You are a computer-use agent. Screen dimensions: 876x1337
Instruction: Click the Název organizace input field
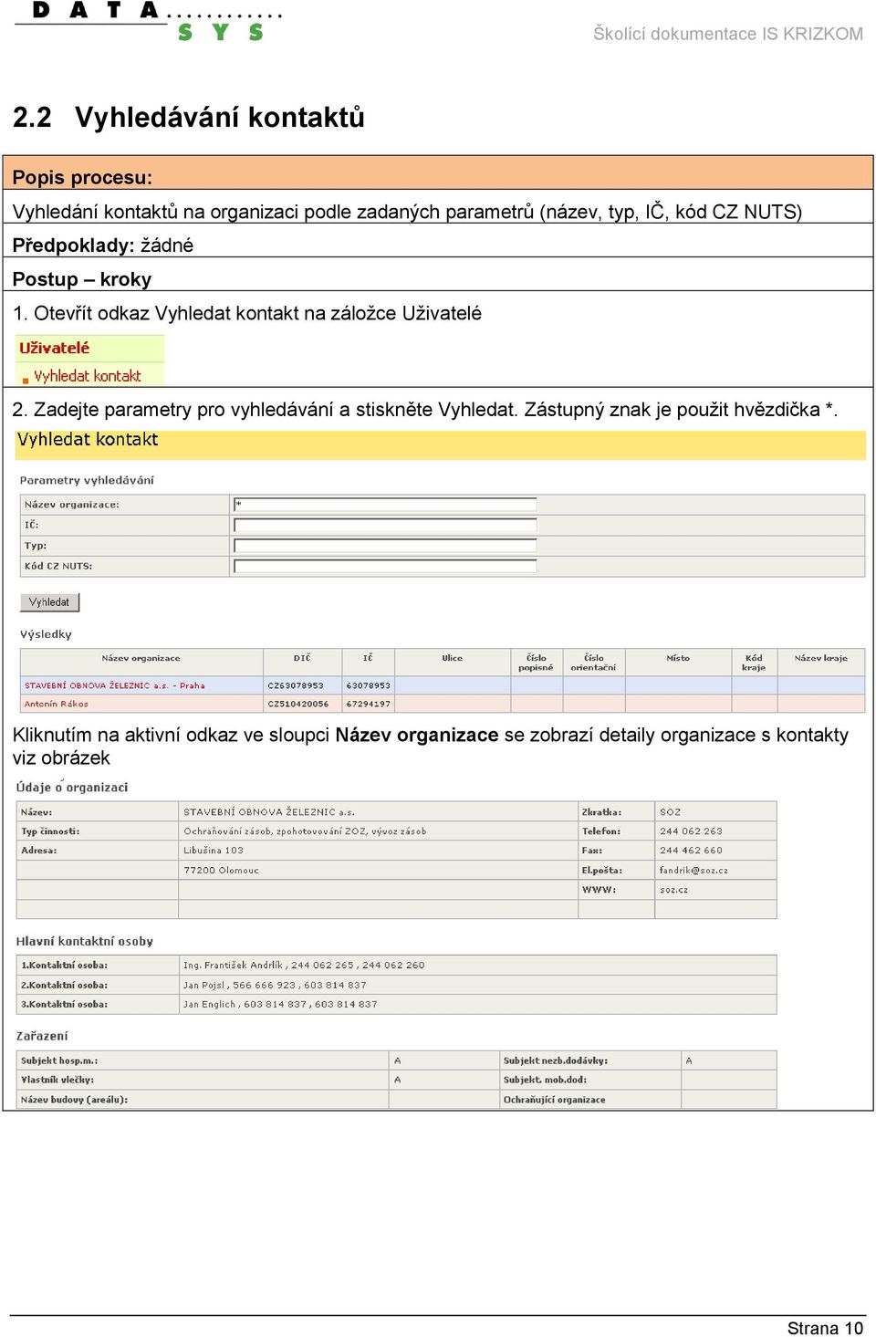coord(385,505)
